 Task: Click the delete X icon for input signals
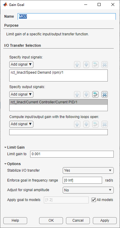[x=104, y=65]
